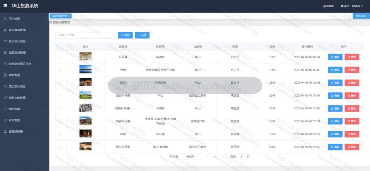Tick the checkbox for the 07:27:59 row

[x=61, y=134]
